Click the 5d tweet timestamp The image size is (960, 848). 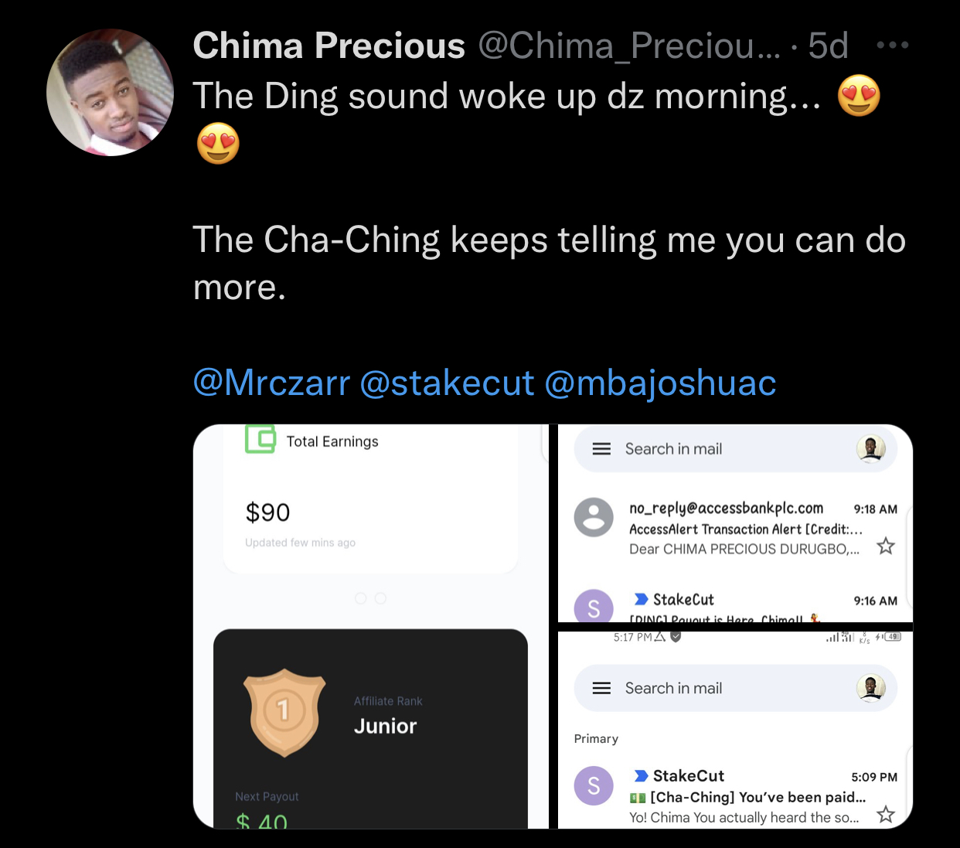[828, 46]
